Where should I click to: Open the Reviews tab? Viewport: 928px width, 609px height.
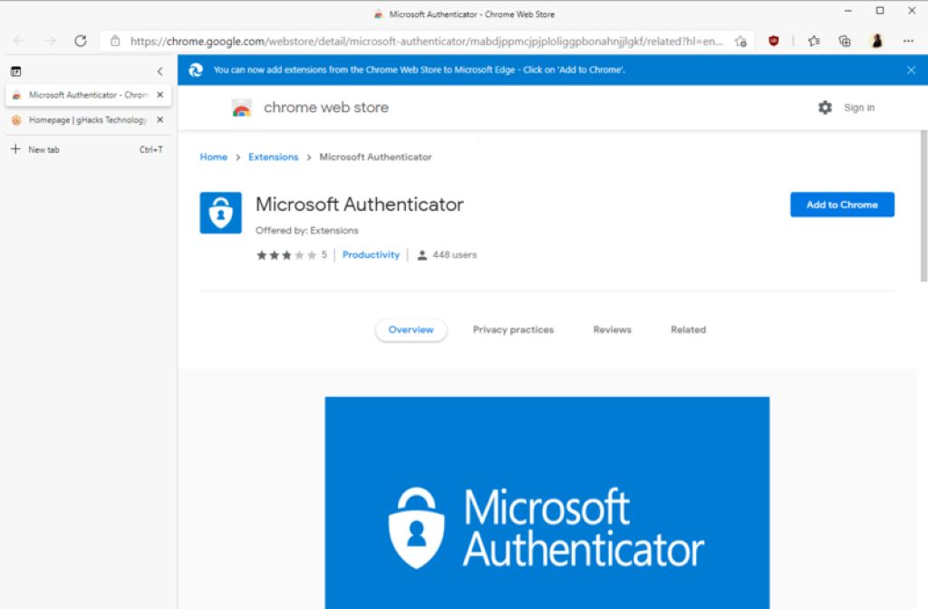click(x=612, y=330)
